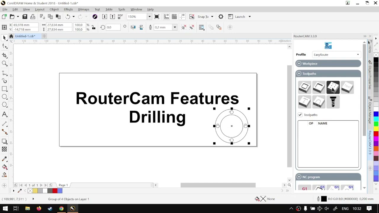Open the File menu
Screen dimensions: 379x213
(x=5, y=9)
